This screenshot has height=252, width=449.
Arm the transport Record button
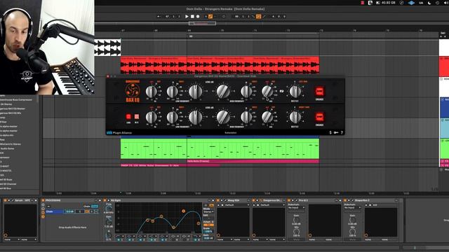(x=198, y=17)
